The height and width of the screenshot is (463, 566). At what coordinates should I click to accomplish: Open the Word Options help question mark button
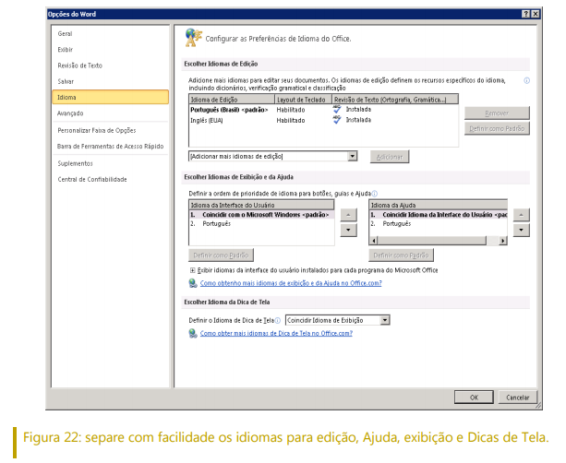coord(524,16)
